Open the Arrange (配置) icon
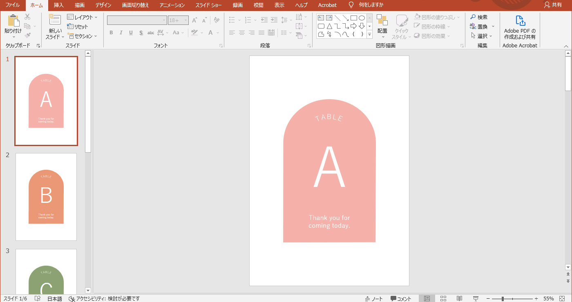 point(382,20)
